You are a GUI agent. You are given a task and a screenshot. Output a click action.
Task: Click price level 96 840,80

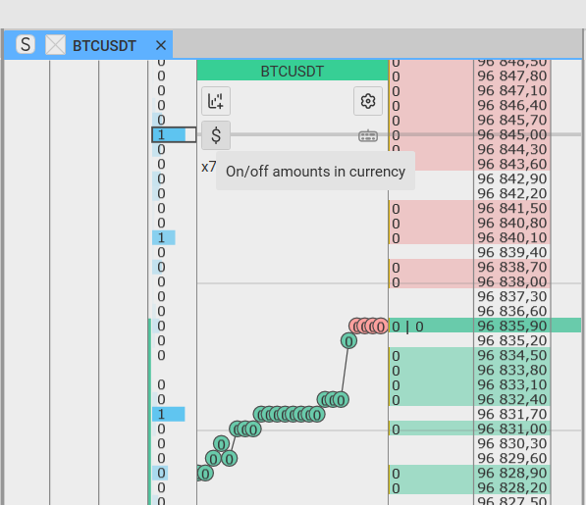pos(512,223)
